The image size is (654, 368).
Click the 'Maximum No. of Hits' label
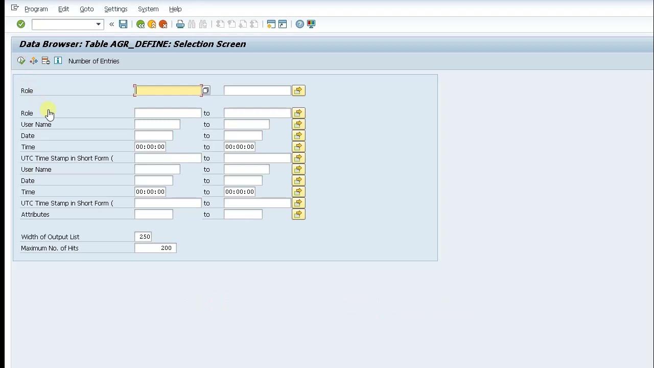pos(50,248)
